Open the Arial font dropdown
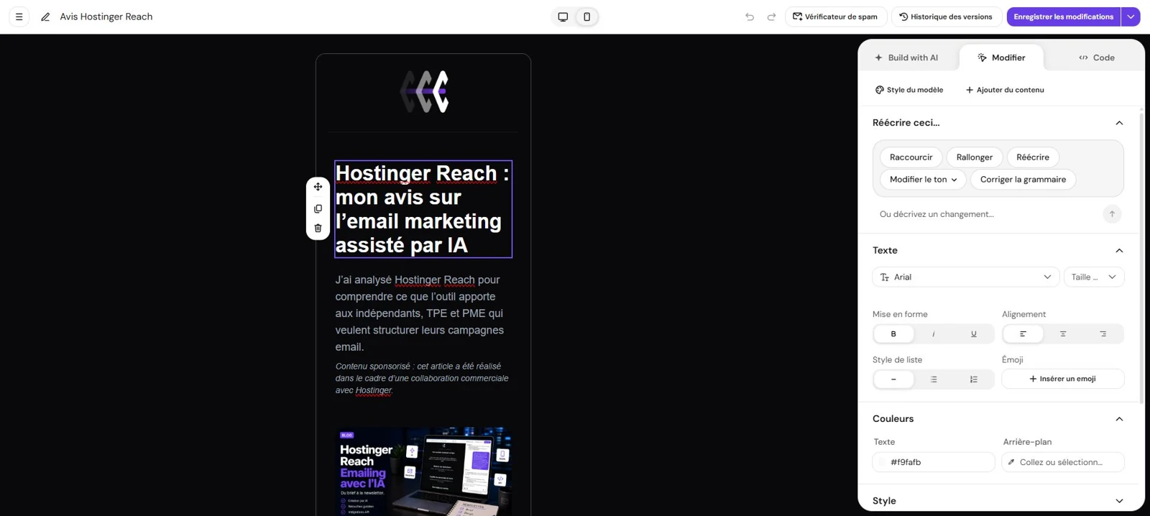This screenshot has height=516, width=1150. (x=965, y=277)
